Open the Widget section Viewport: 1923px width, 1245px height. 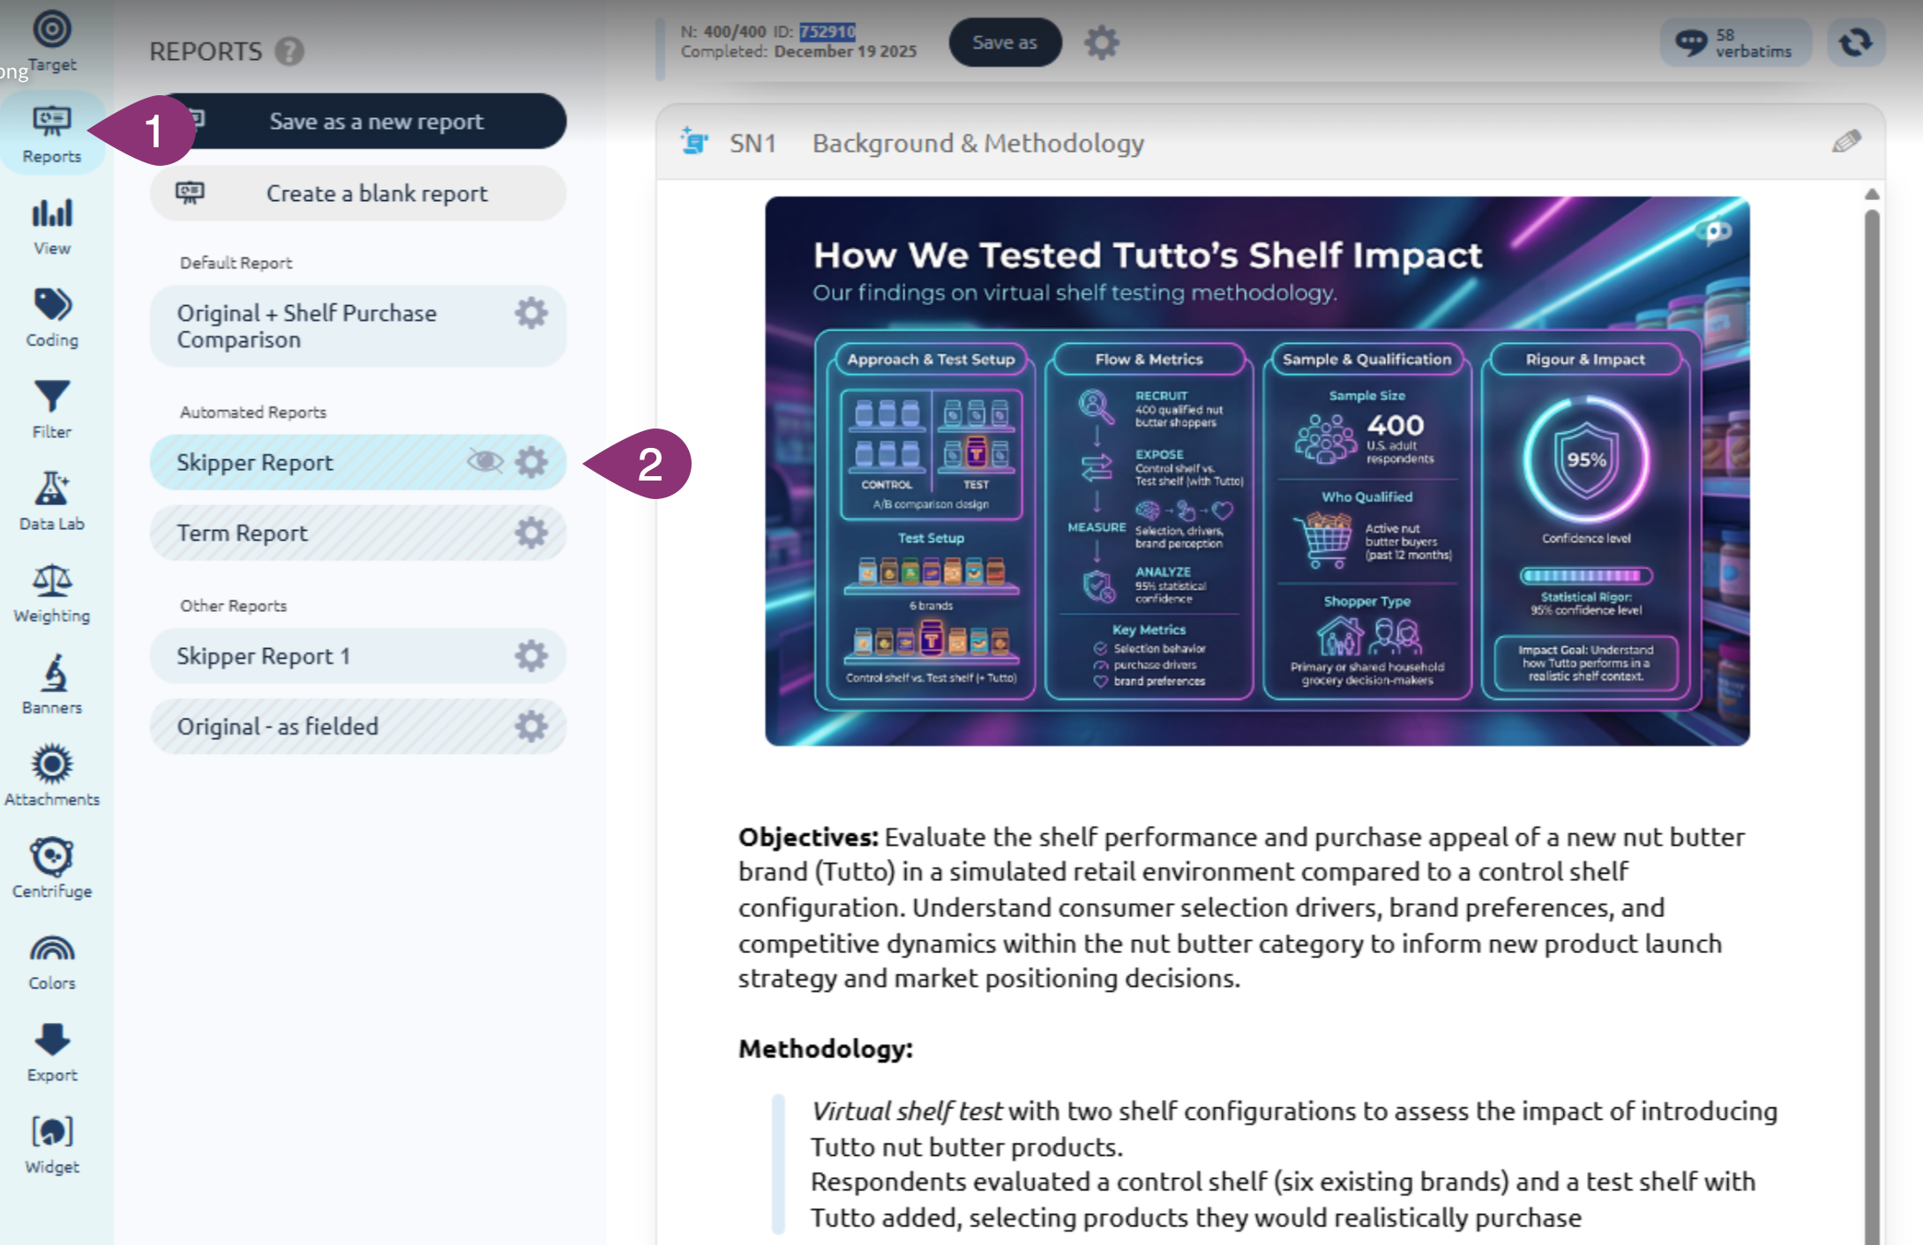[x=52, y=1144]
